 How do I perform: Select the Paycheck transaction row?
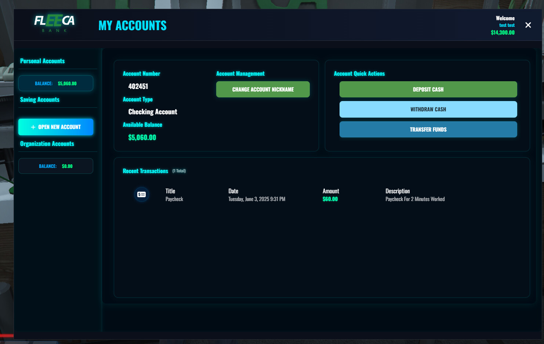tap(294, 195)
